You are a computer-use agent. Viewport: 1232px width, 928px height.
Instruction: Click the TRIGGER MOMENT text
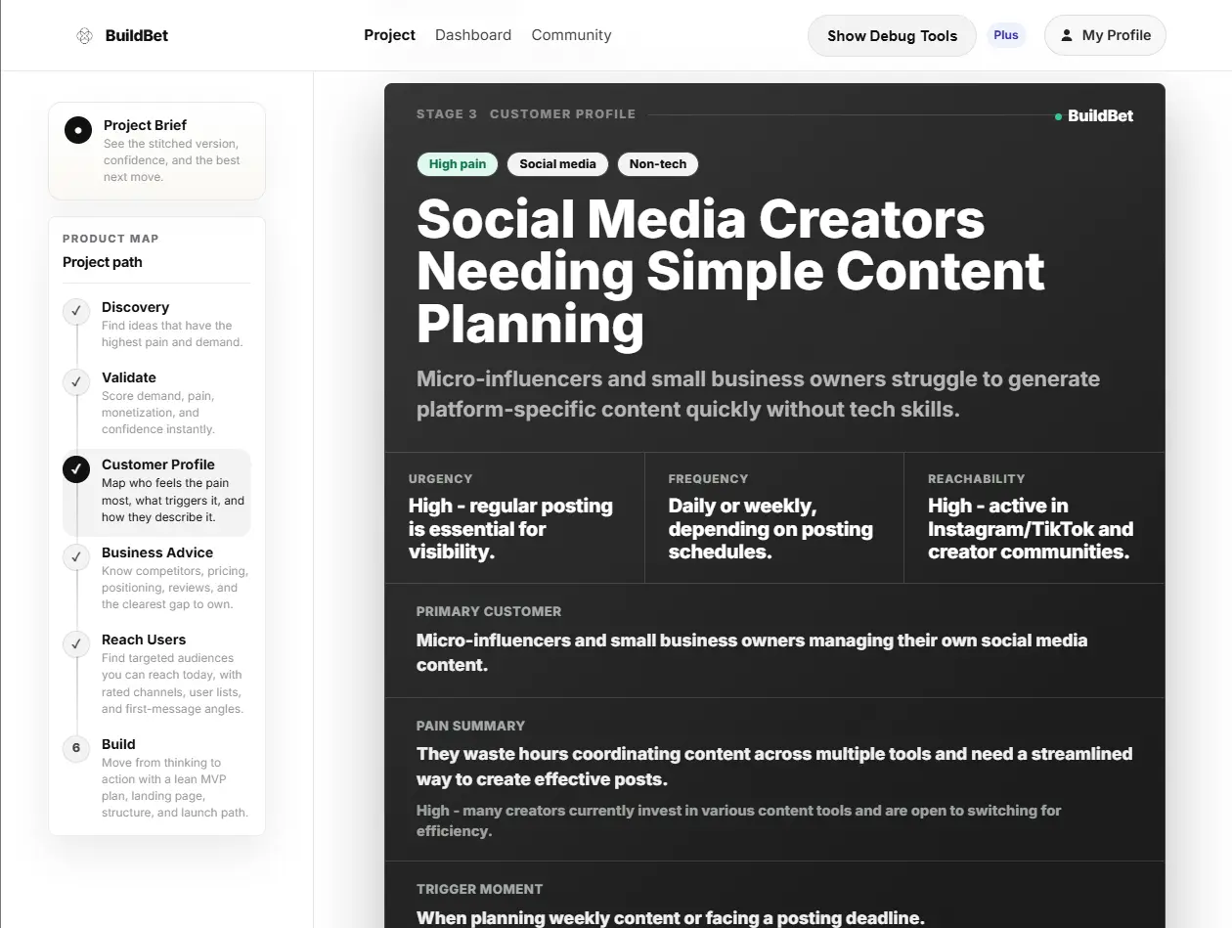pyautogui.click(x=671, y=918)
